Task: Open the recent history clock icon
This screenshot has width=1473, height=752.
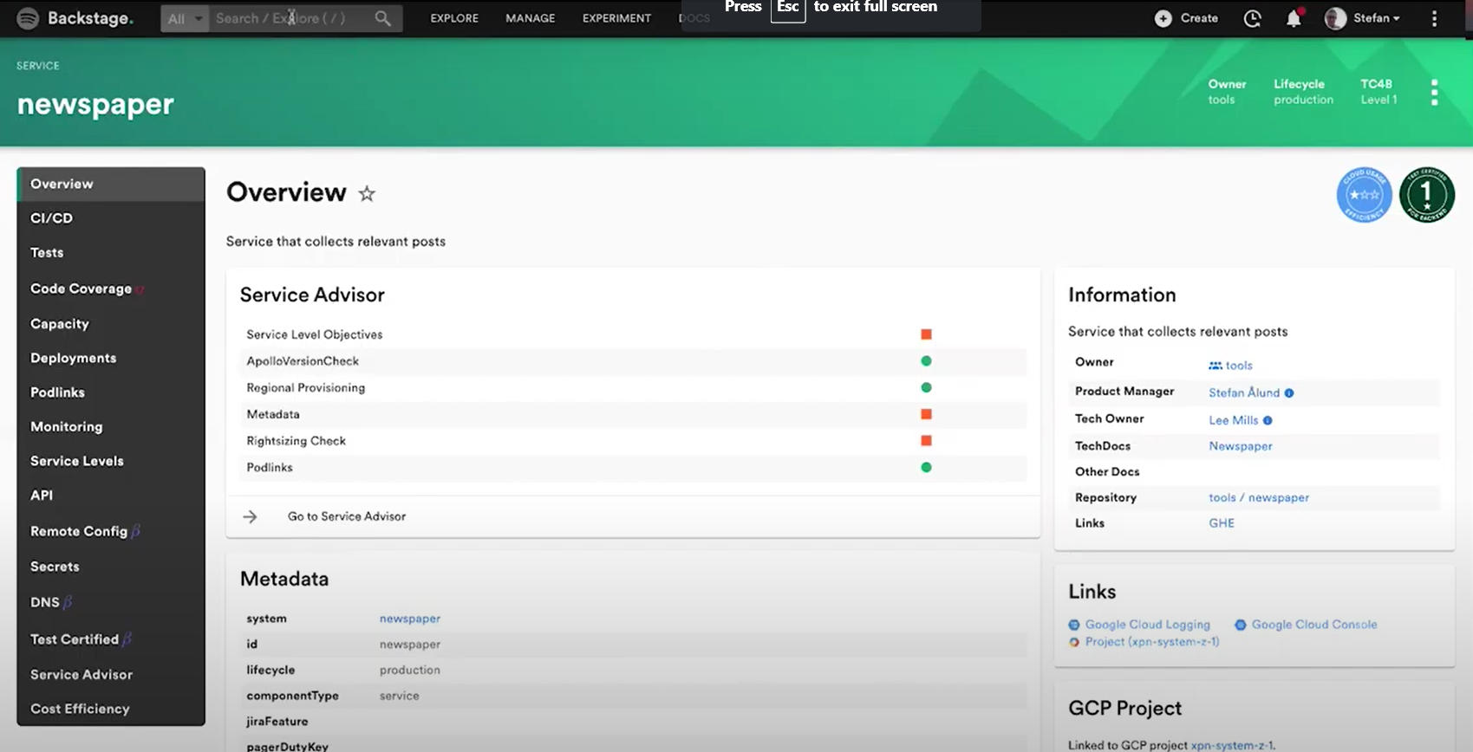Action: click(x=1252, y=18)
